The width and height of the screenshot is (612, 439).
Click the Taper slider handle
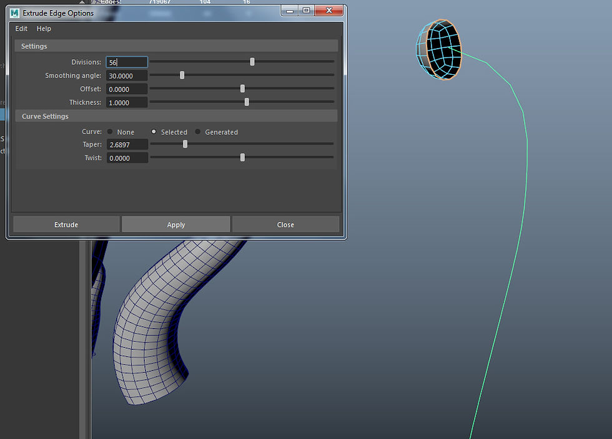click(x=185, y=144)
